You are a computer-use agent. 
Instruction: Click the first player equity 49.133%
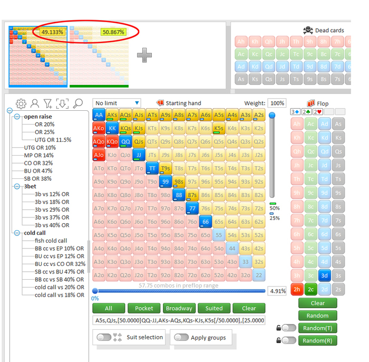(52, 32)
